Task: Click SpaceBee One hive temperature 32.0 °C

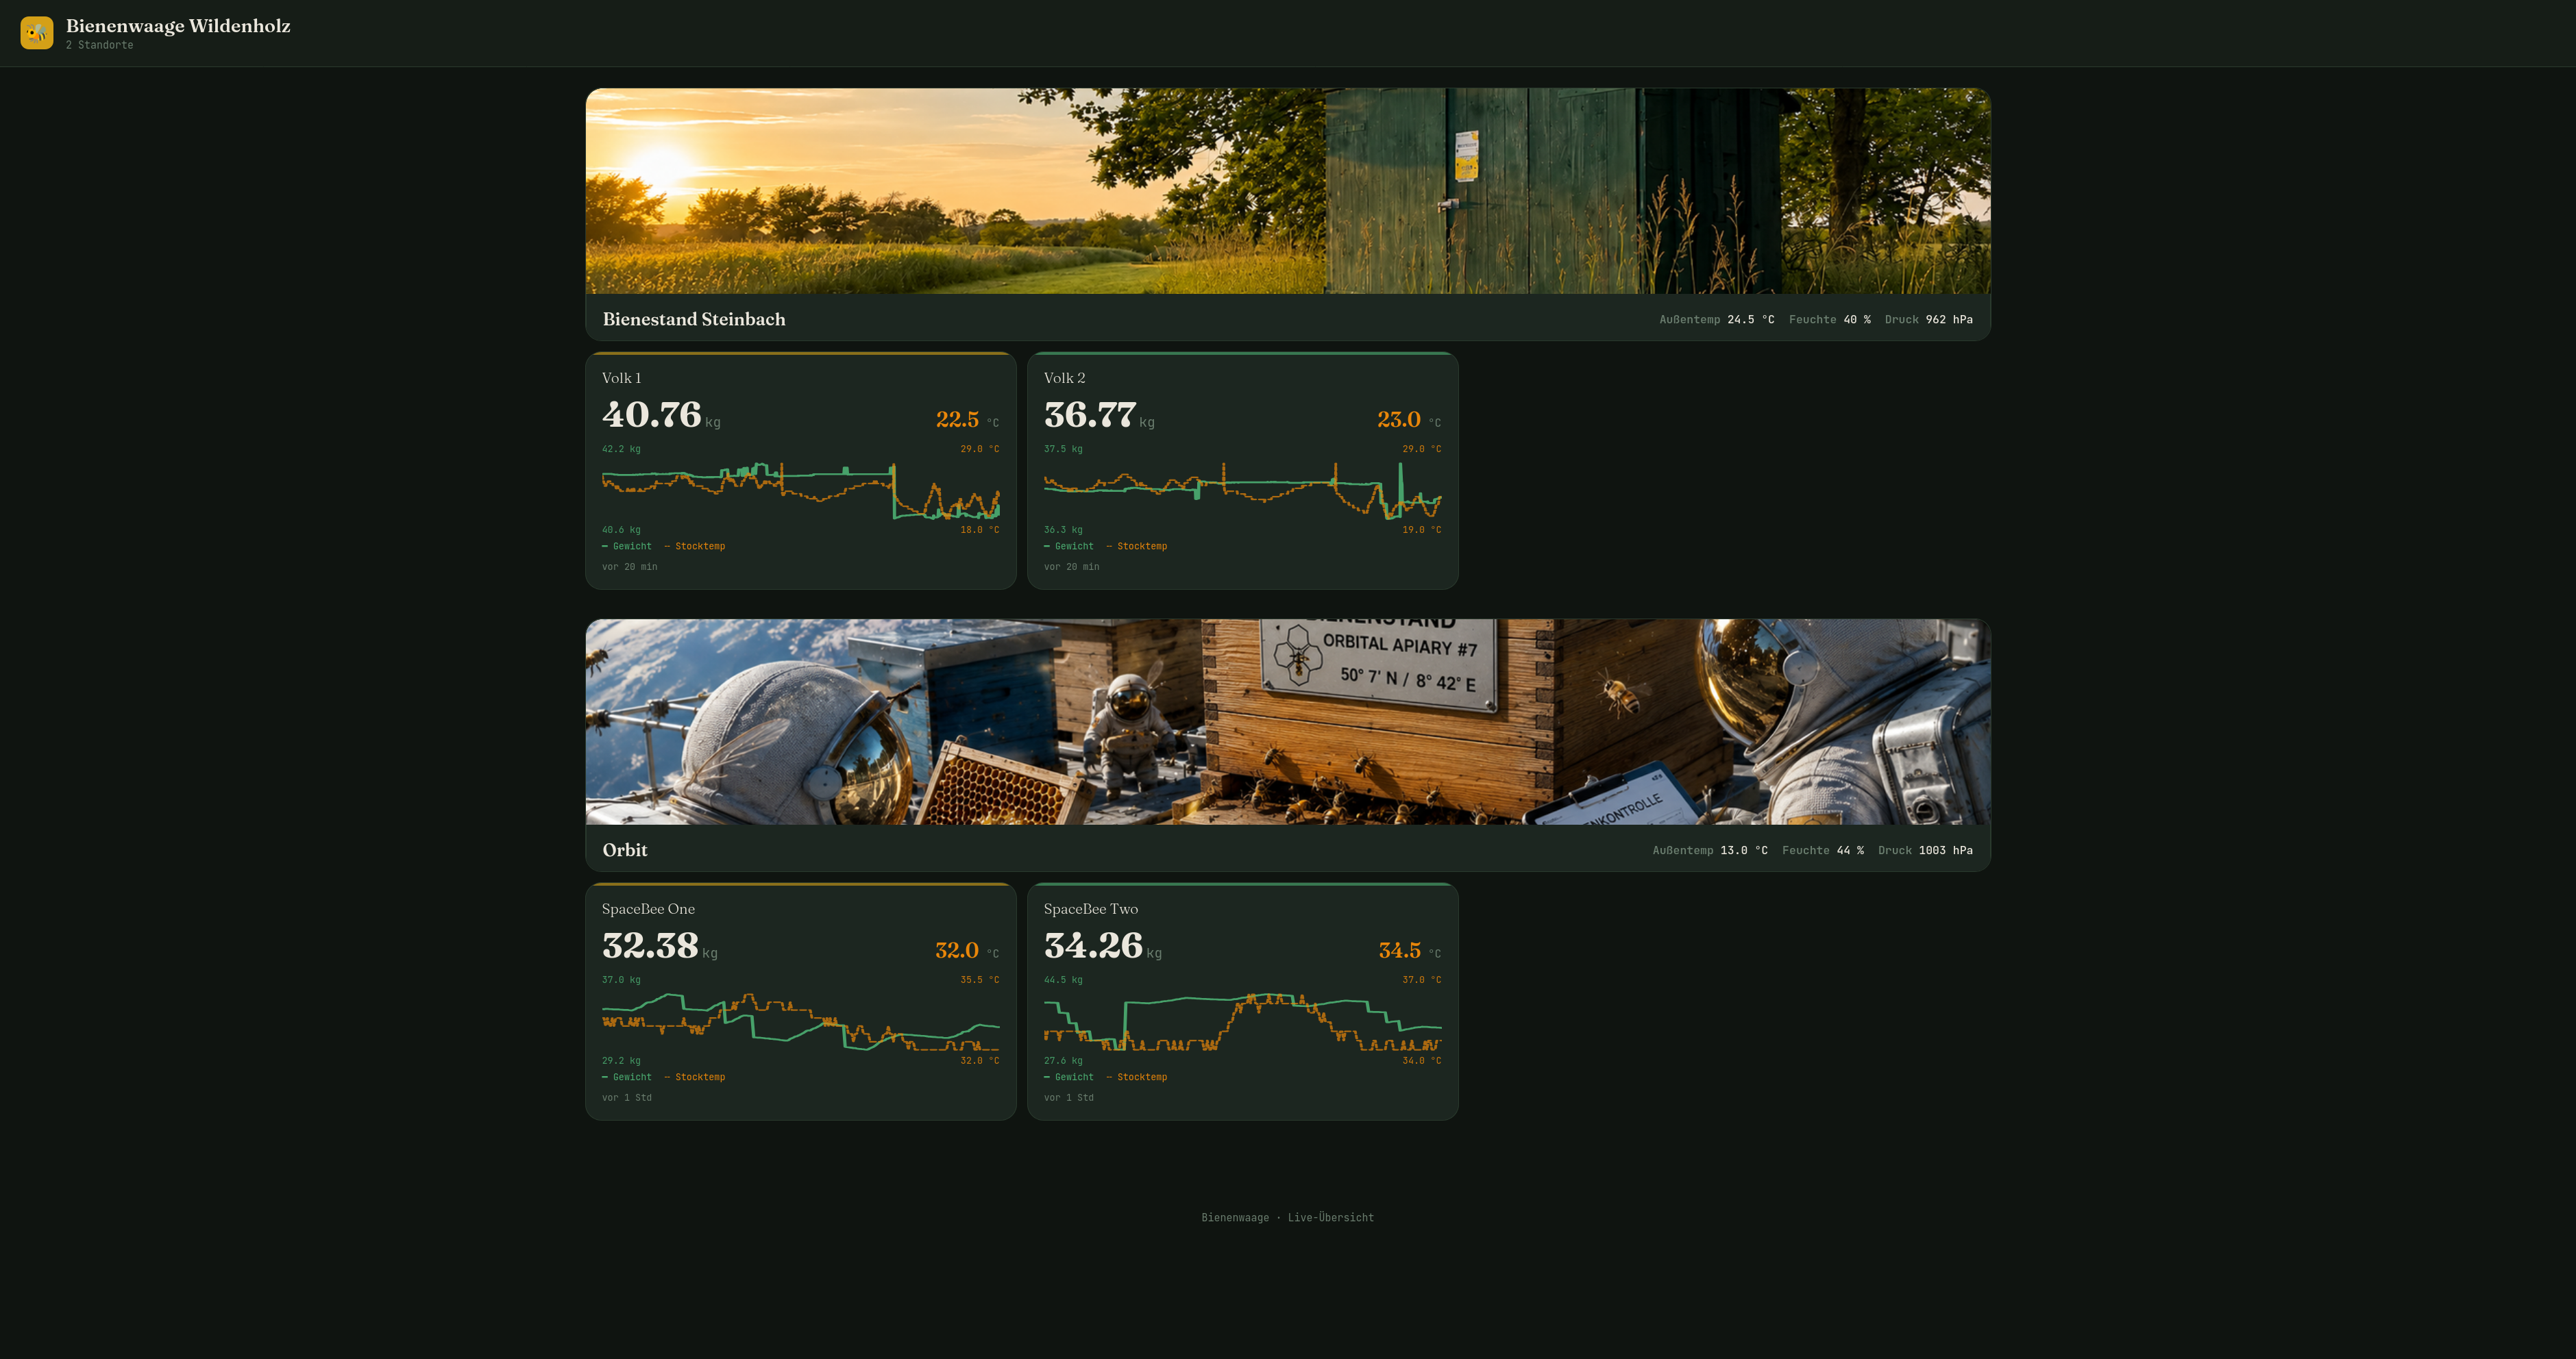Action: pos(967,950)
